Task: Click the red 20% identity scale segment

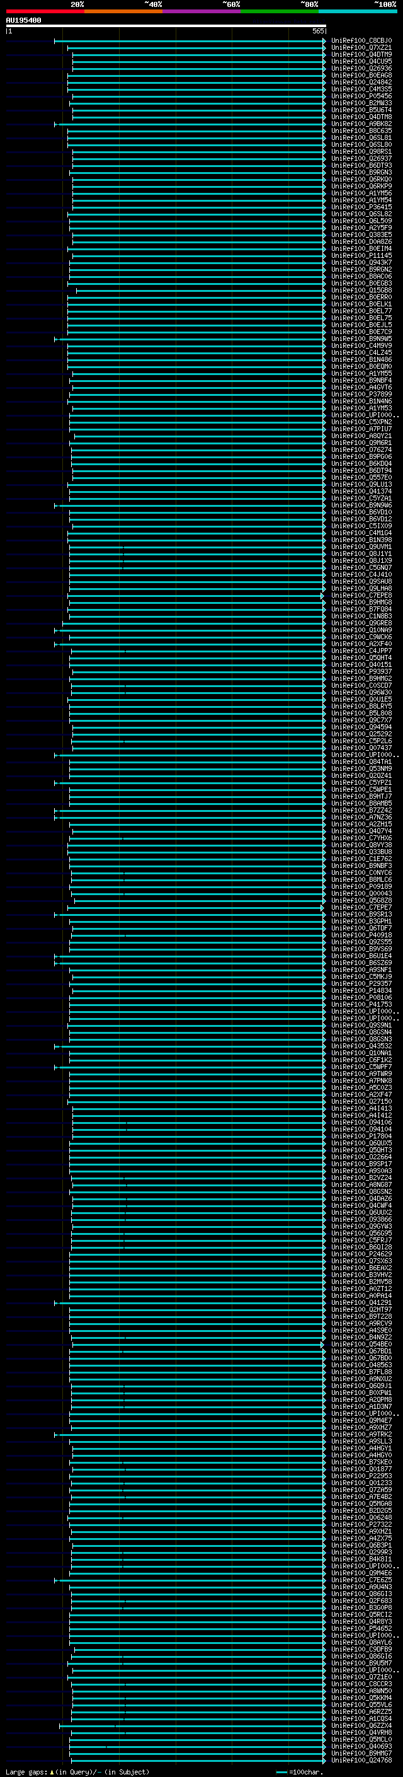Action: tap(45, 12)
